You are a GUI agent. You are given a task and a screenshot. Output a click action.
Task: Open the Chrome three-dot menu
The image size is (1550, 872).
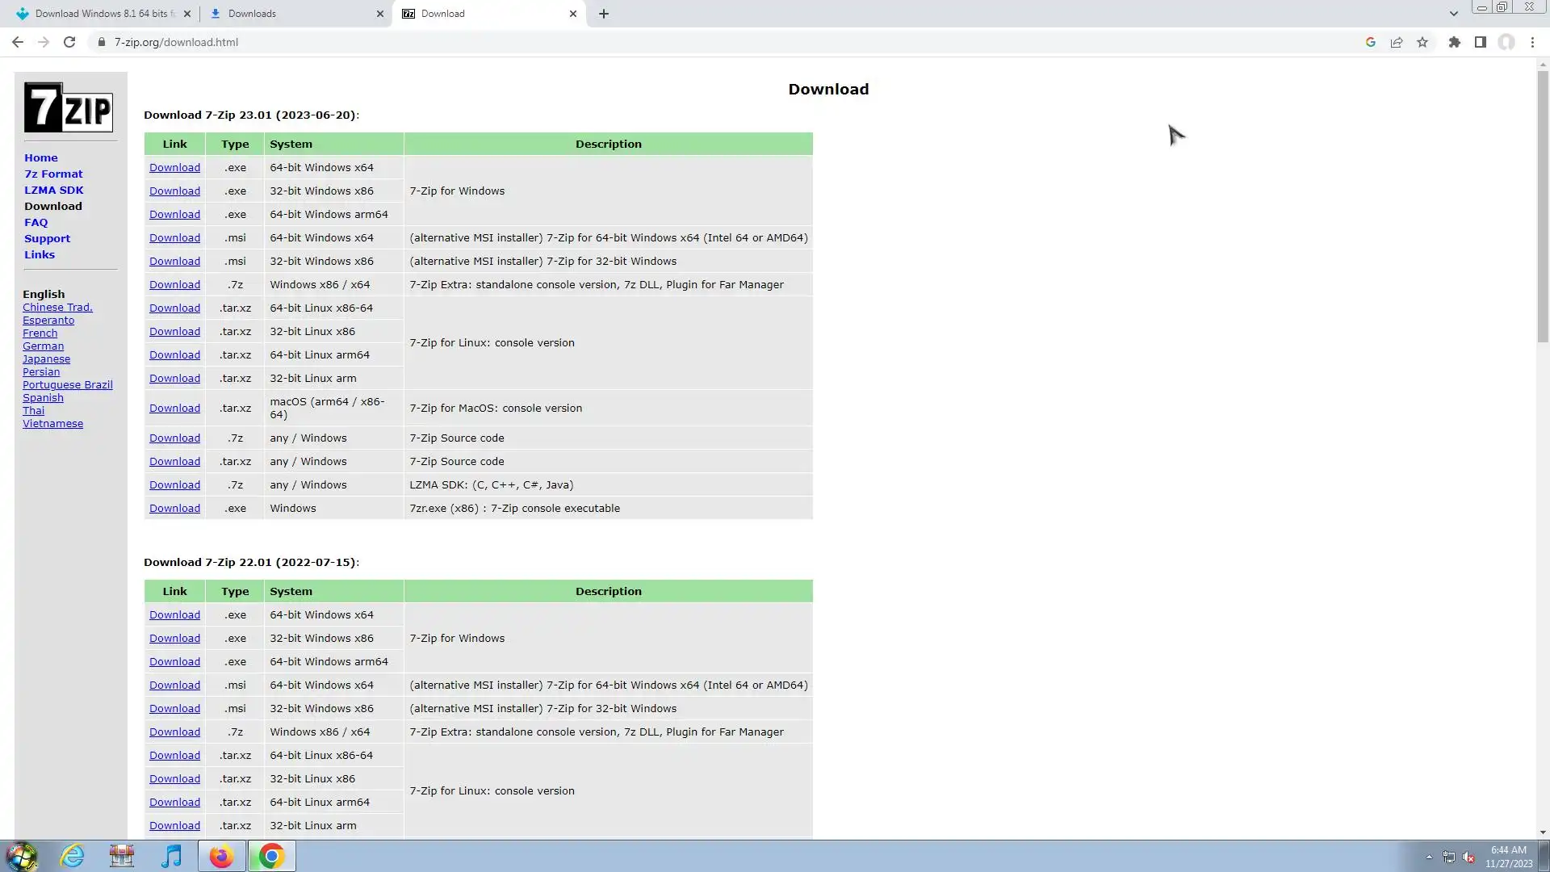tap(1532, 42)
